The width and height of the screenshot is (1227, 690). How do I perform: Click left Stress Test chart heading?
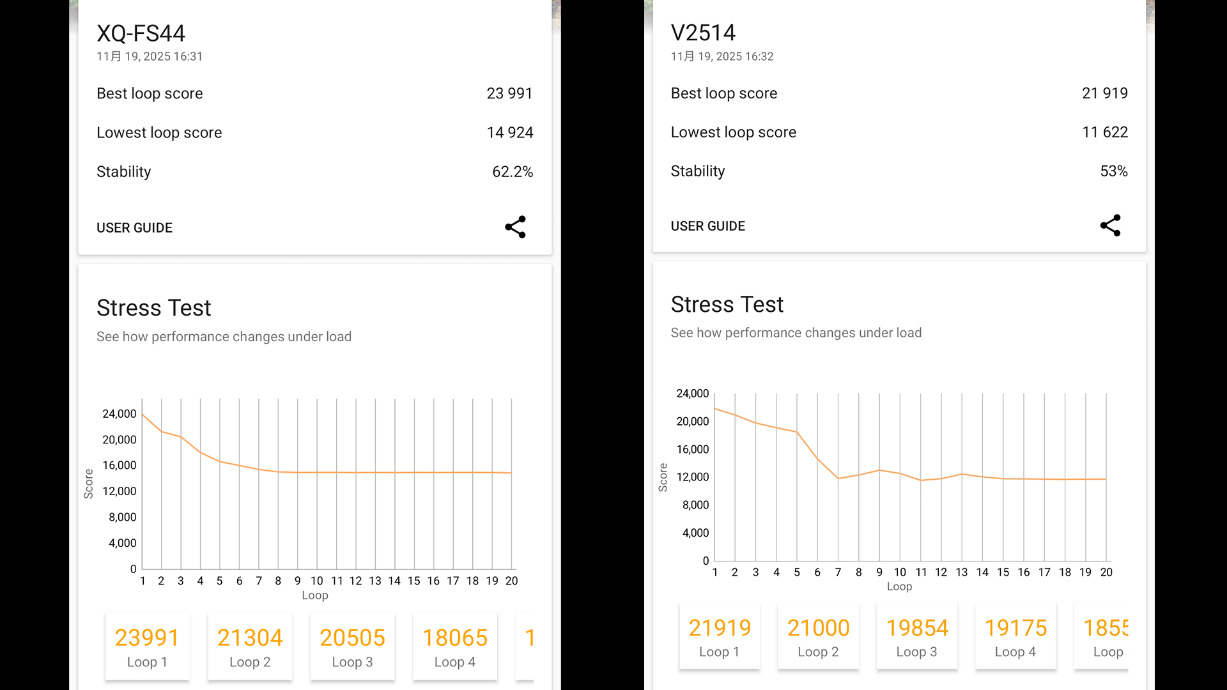point(153,308)
